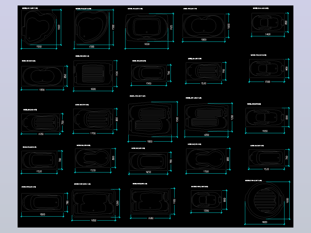Select the 1800 x 1000 double-ended bathtub drawing

(x=204, y=25)
